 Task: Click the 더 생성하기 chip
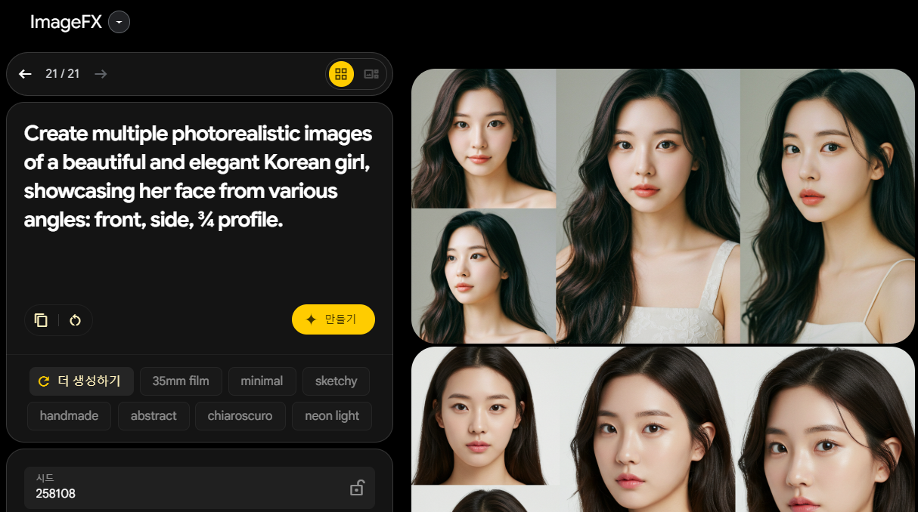click(81, 381)
